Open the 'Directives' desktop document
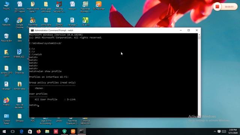The width and height of the screenshot is (240, 135). pos(19,70)
